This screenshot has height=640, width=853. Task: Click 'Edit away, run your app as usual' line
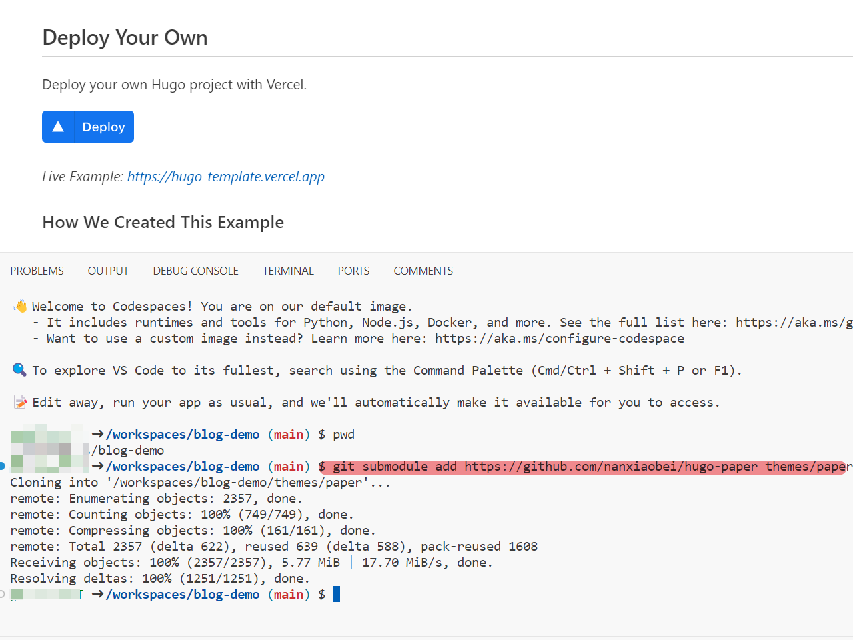[376, 402]
